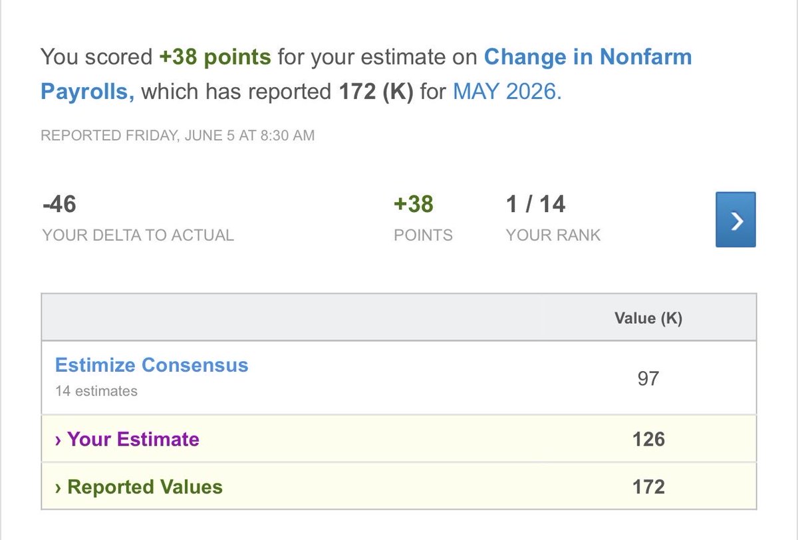Click the bold 172 (K) headline figure
798x540 pixels.
pyautogui.click(x=376, y=91)
